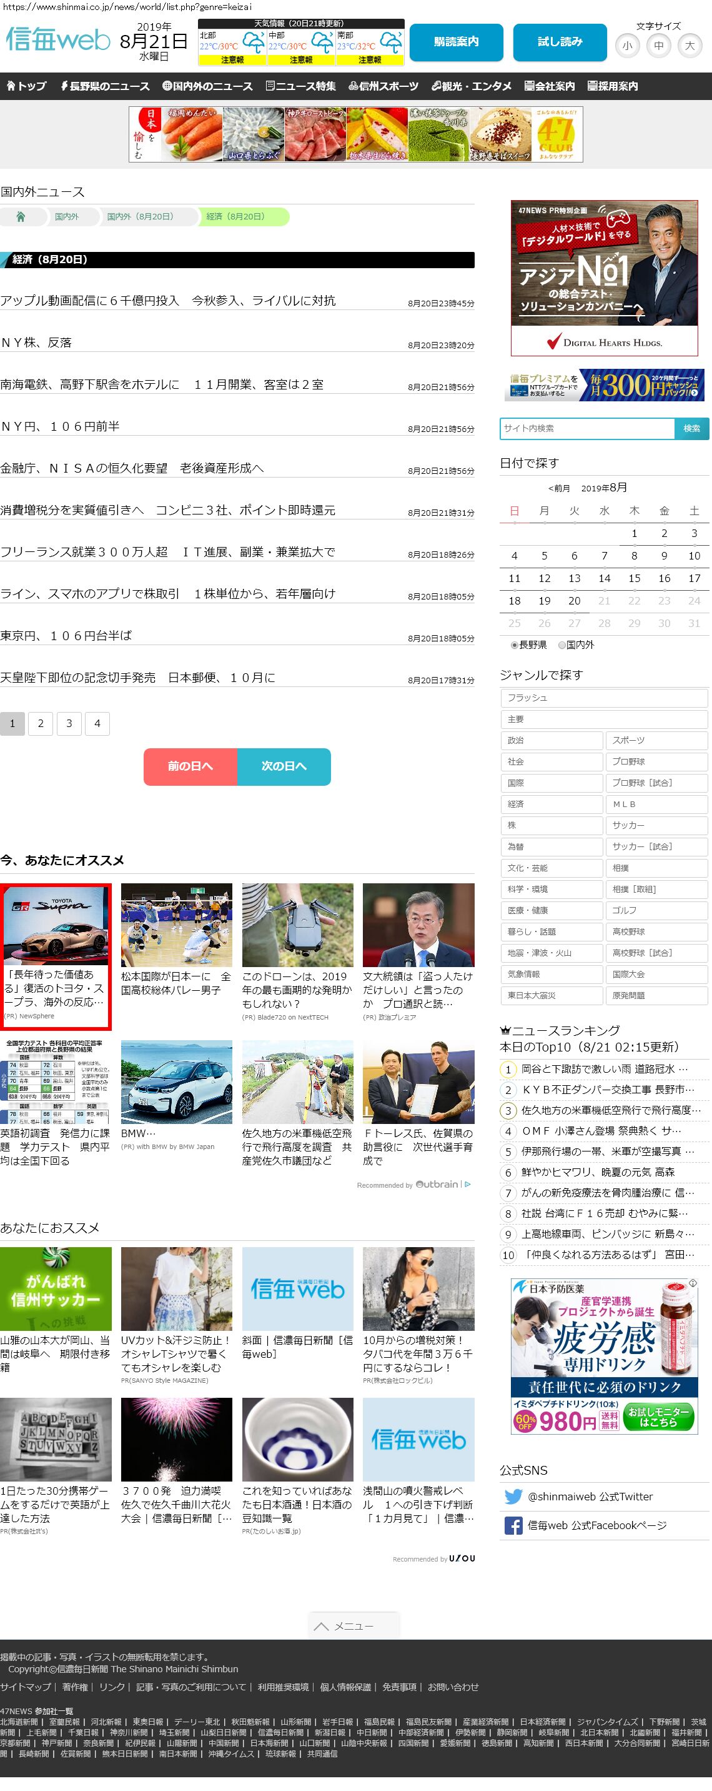Click the red 前の日へ button

pos(190,766)
